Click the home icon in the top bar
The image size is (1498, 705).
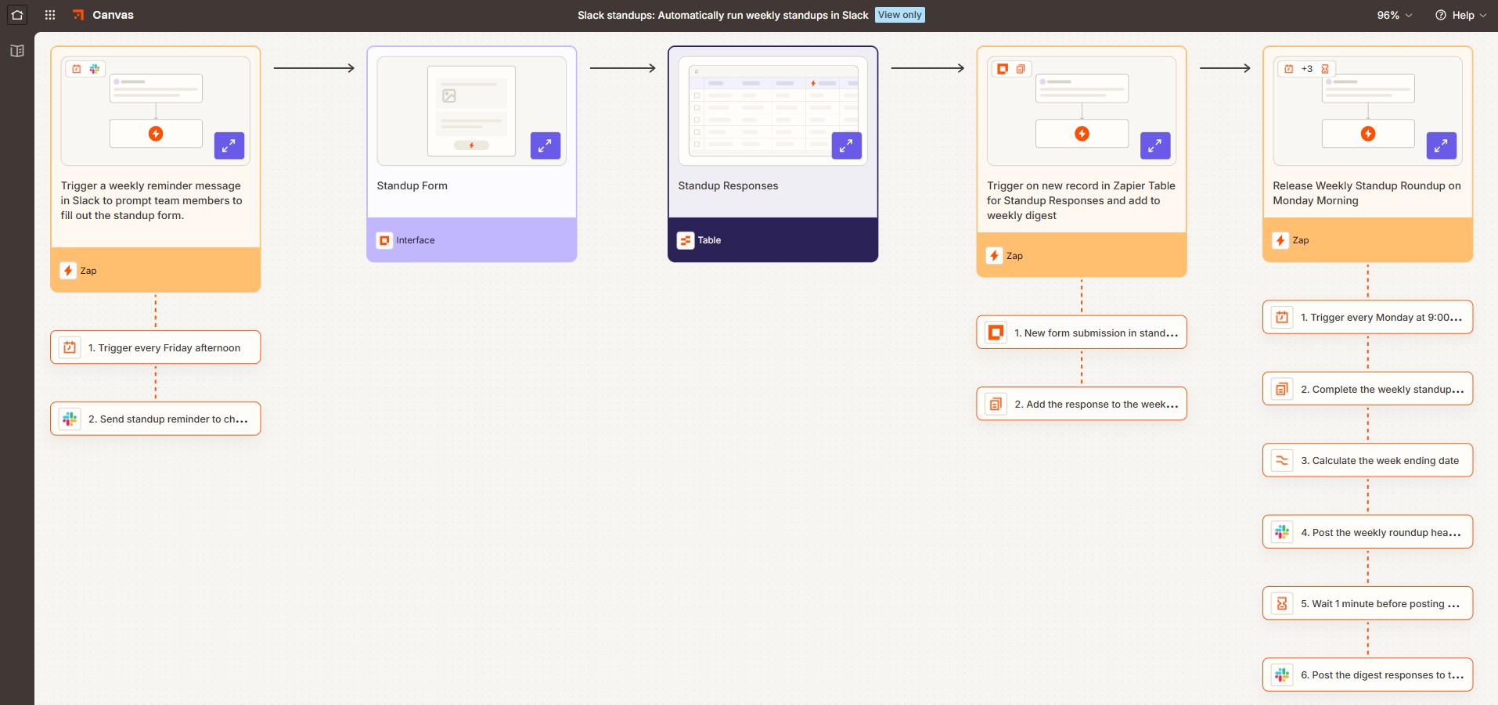coord(16,14)
